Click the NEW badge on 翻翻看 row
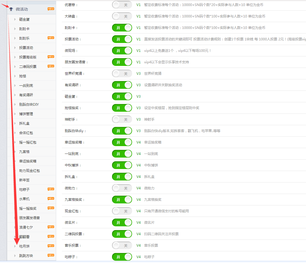The image size is (306, 263). coord(51,236)
